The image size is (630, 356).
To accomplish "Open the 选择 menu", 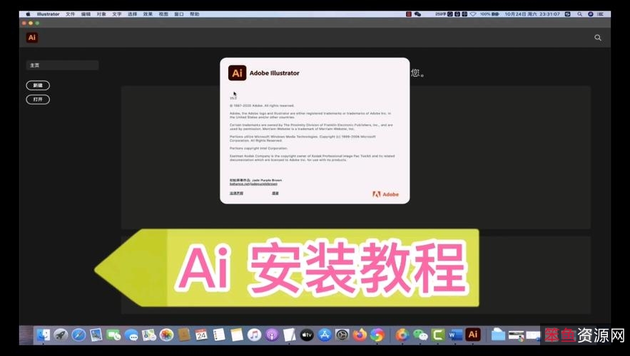I will click(x=133, y=14).
